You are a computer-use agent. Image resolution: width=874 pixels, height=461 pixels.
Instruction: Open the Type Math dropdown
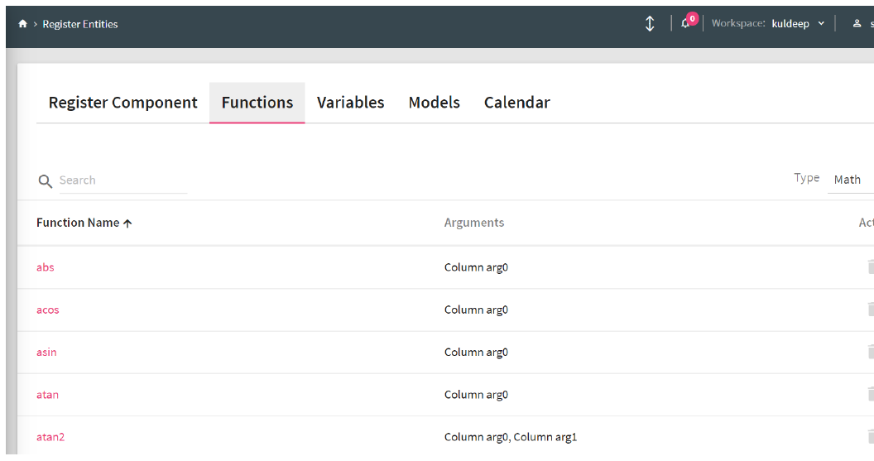pos(849,180)
